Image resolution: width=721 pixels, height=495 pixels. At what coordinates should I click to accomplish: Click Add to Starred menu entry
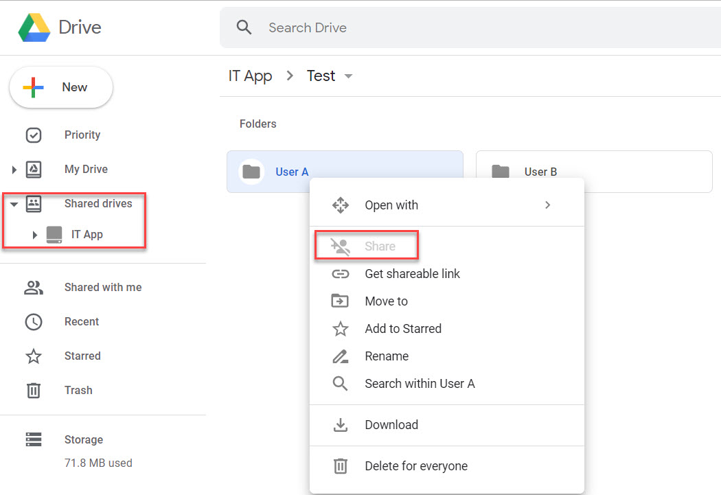click(x=403, y=328)
